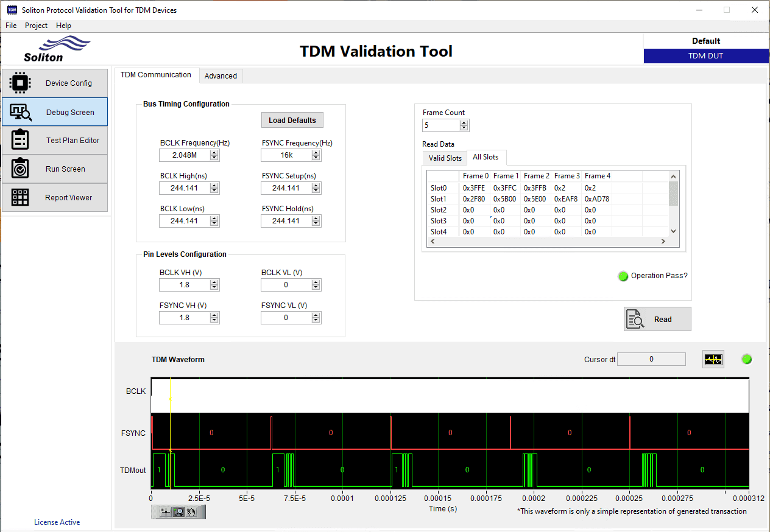Open the Report Viewer
The width and height of the screenshot is (770, 532).
[55, 197]
